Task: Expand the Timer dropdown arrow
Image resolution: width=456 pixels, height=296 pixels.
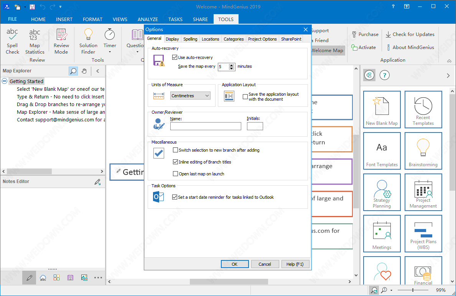Action: (x=110, y=52)
